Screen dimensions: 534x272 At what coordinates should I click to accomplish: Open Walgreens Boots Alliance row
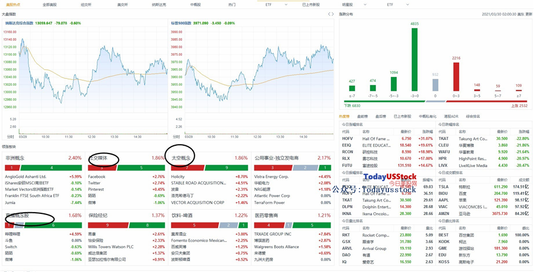293,247
